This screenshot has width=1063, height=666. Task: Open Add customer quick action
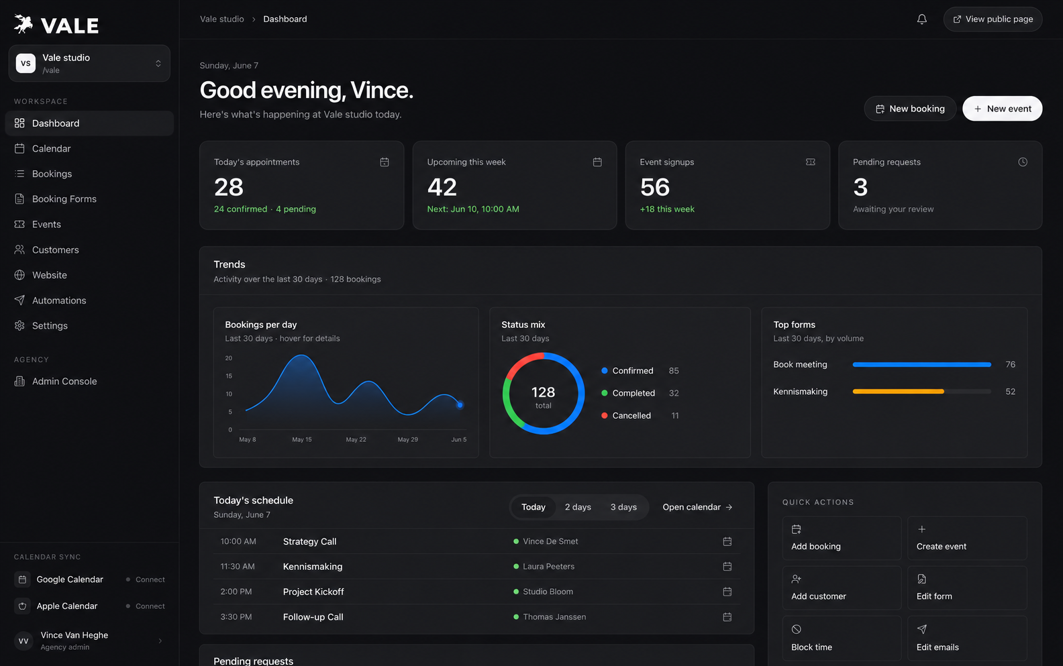[842, 588]
